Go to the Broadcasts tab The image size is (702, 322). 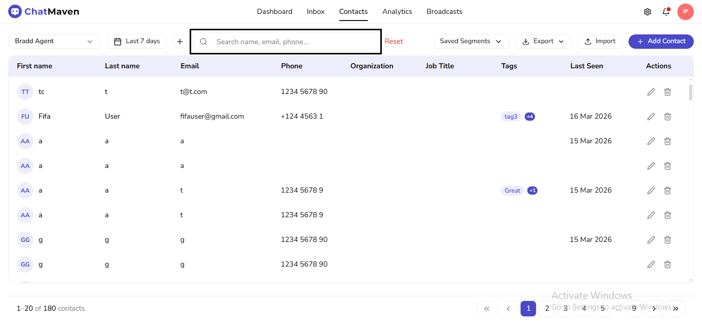click(444, 11)
